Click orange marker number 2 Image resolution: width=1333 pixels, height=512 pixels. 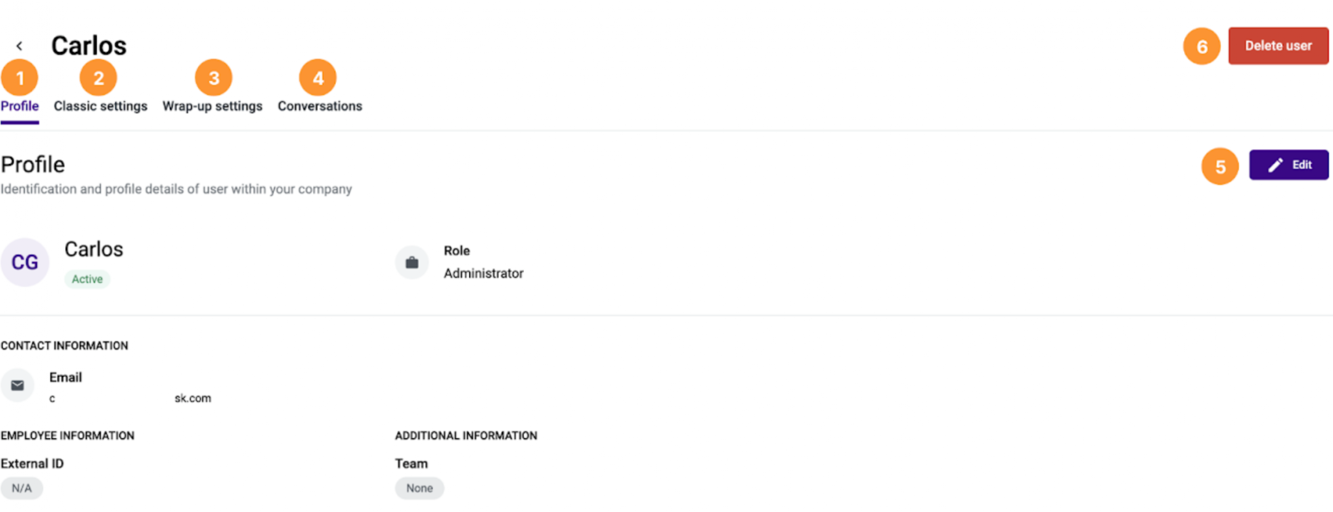98,78
